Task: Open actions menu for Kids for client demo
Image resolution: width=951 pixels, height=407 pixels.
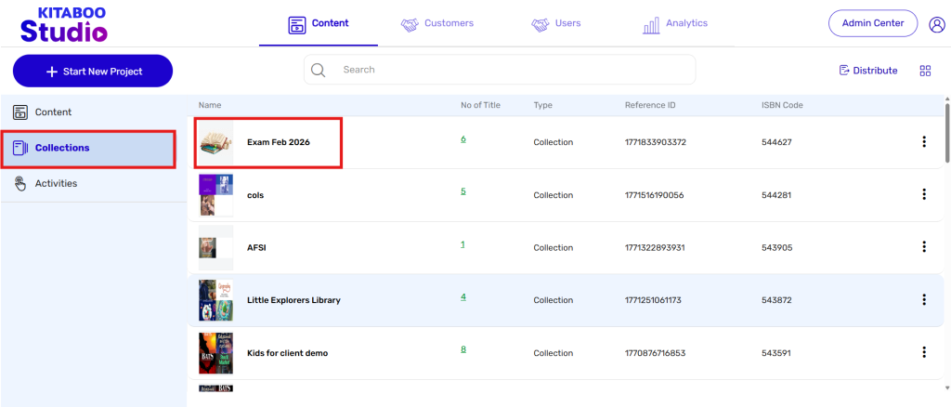Action: click(923, 352)
